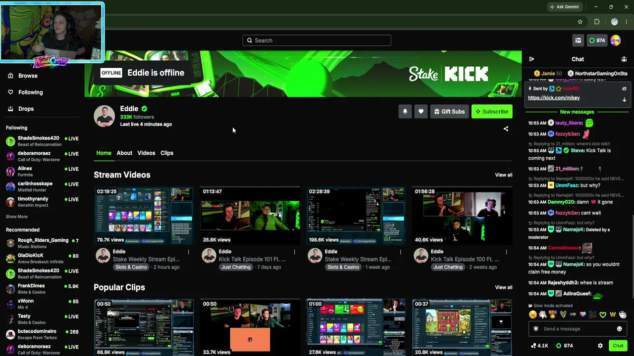Open chat settings gear
This screenshot has width=634, height=356.
click(600, 346)
